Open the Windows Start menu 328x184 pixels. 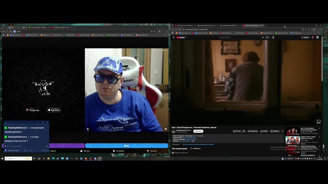pyautogui.click(x=2, y=158)
